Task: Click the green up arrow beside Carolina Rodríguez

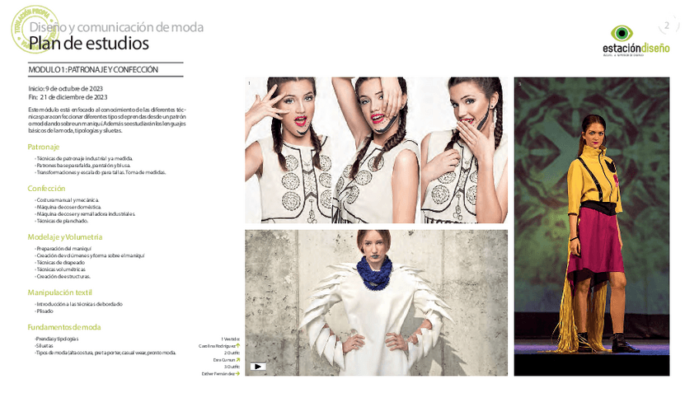Action: 238,346
